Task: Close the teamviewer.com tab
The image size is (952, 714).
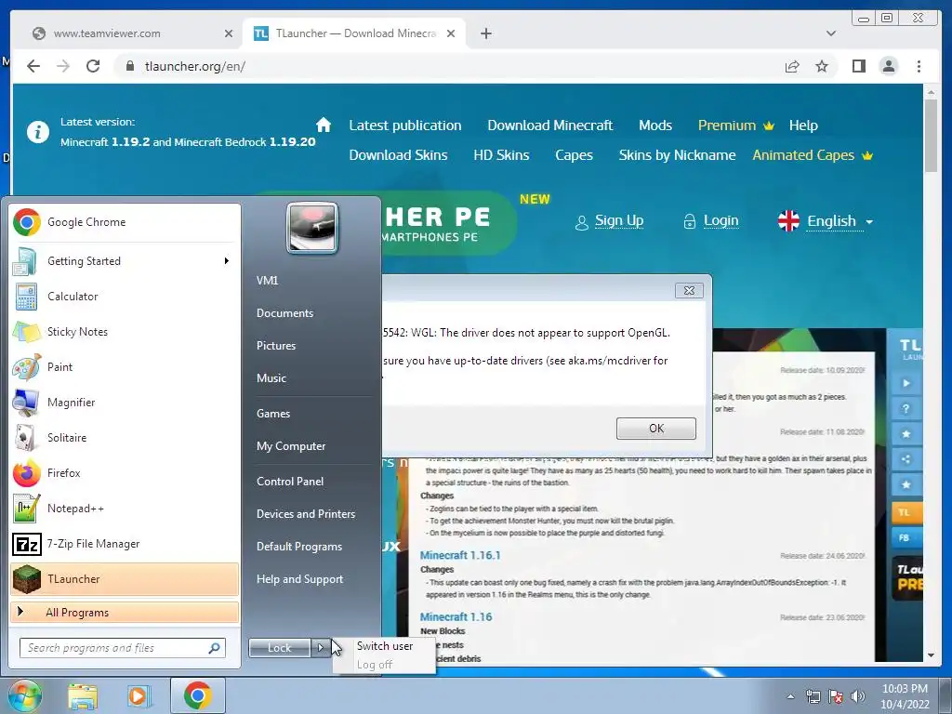Action: click(x=229, y=33)
